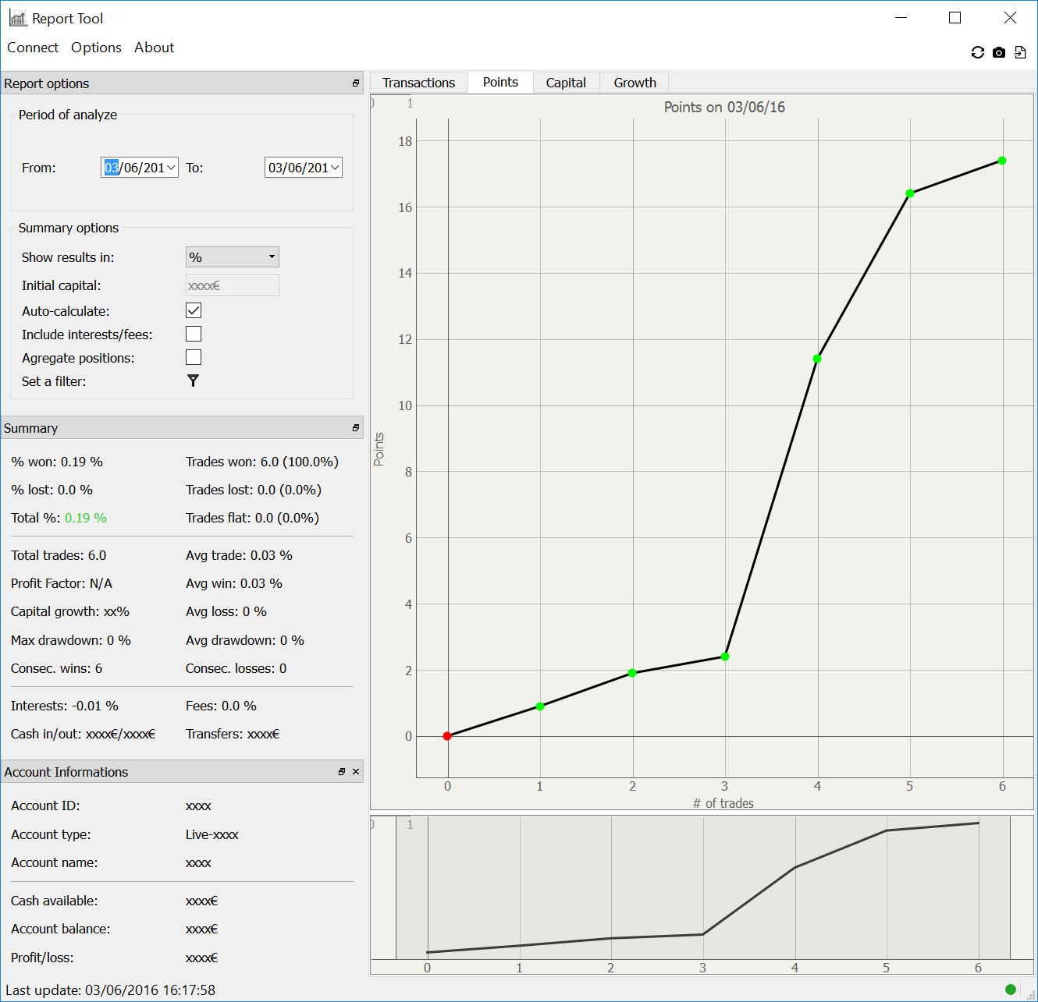Toggle the Auto-calculate checkbox
This screenshot has width=1038, height=1002.
pyautogui.click(x=194, y=310)
